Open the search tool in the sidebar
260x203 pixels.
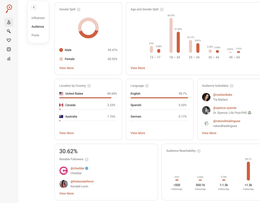click(x=8, y=31)
